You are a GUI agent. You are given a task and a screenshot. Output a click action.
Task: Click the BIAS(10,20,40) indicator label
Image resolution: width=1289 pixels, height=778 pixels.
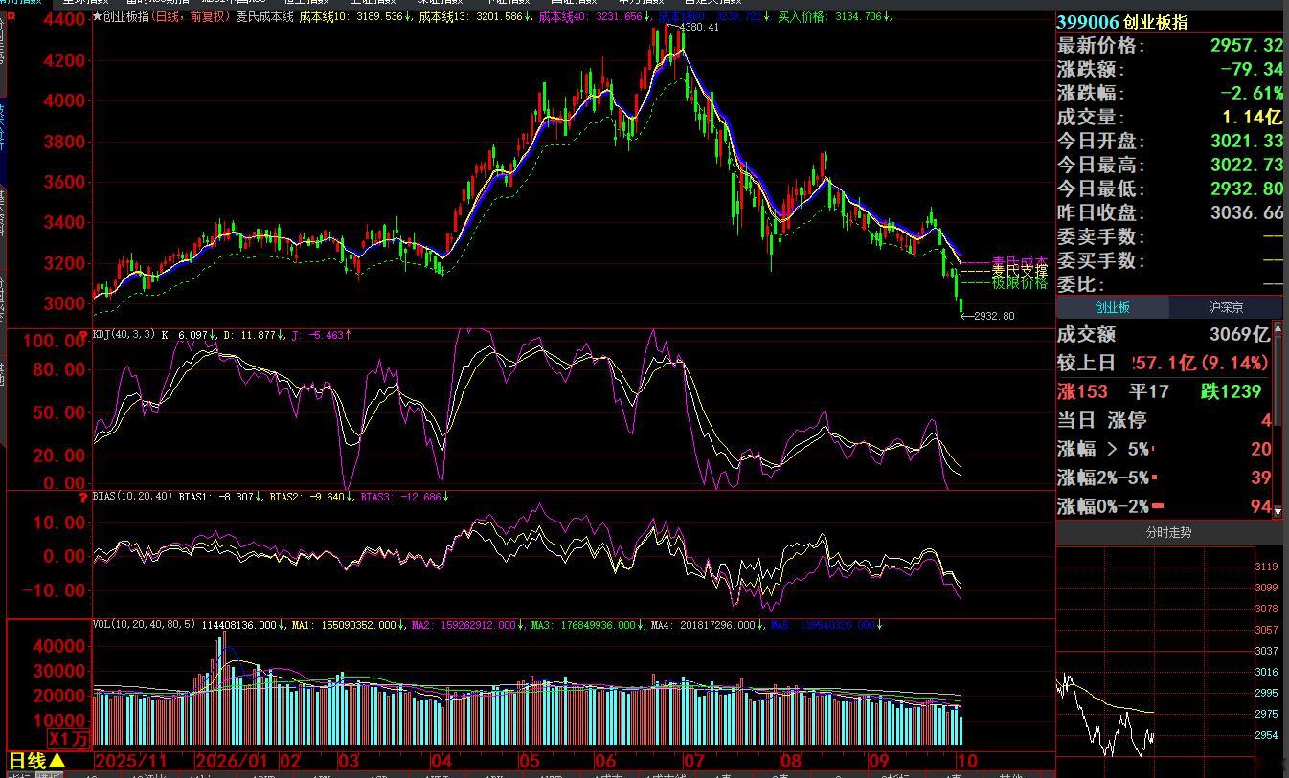[133, 498]
